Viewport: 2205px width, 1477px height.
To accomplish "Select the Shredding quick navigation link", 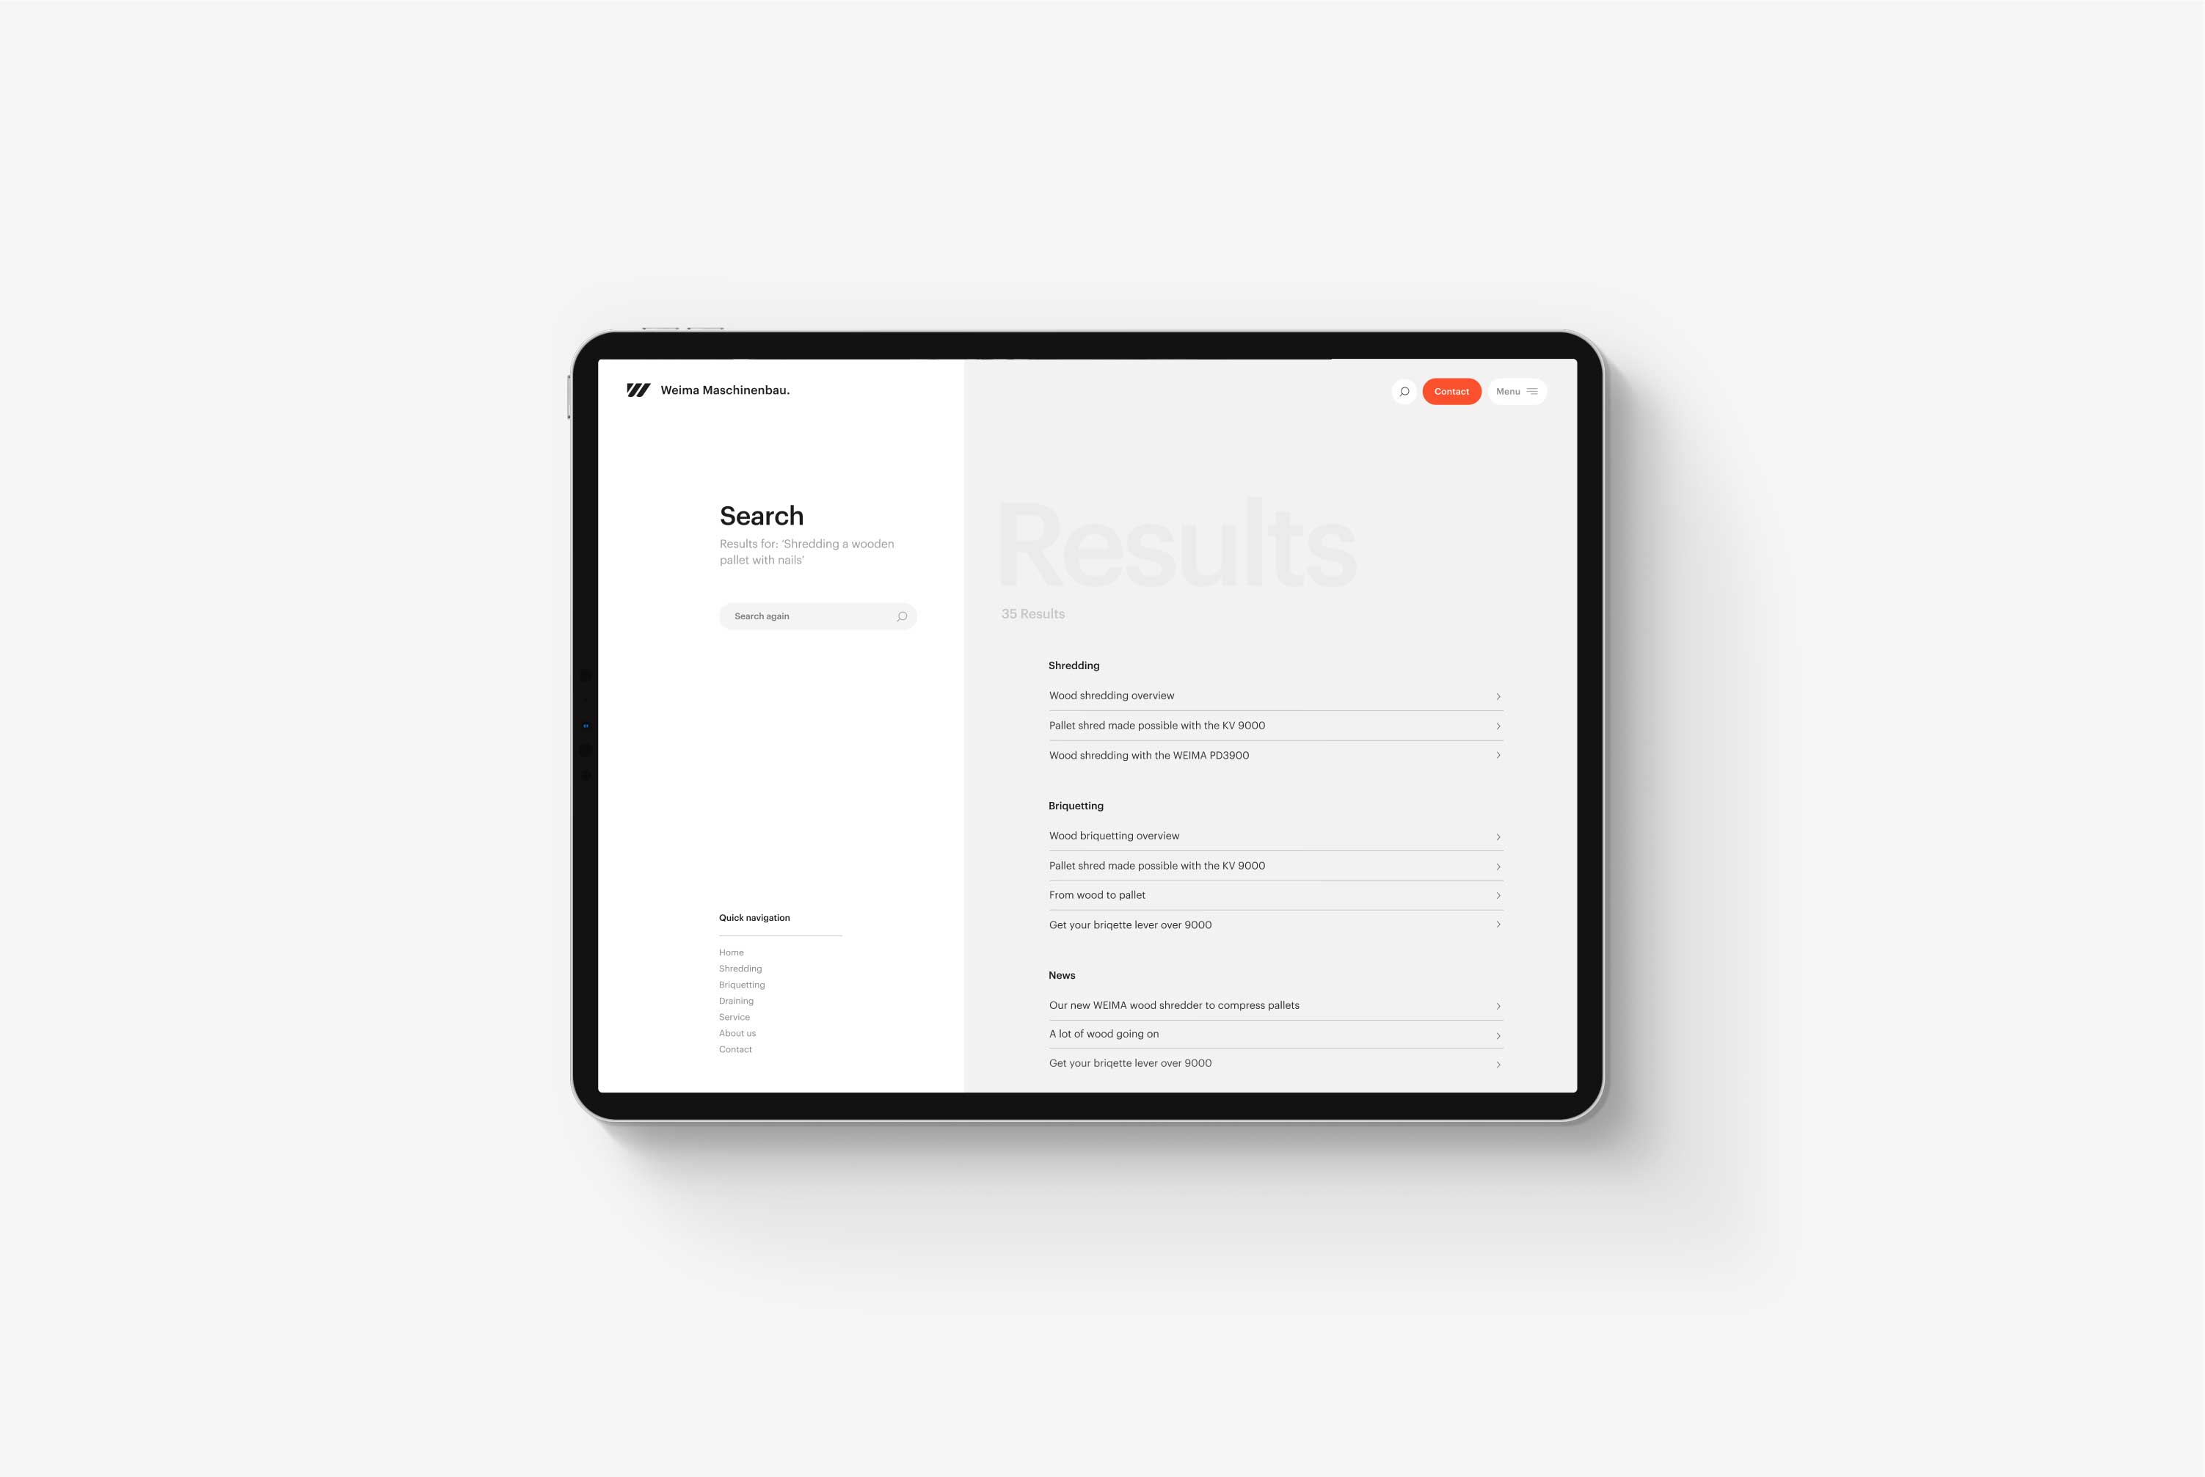I will coord(740,968).
